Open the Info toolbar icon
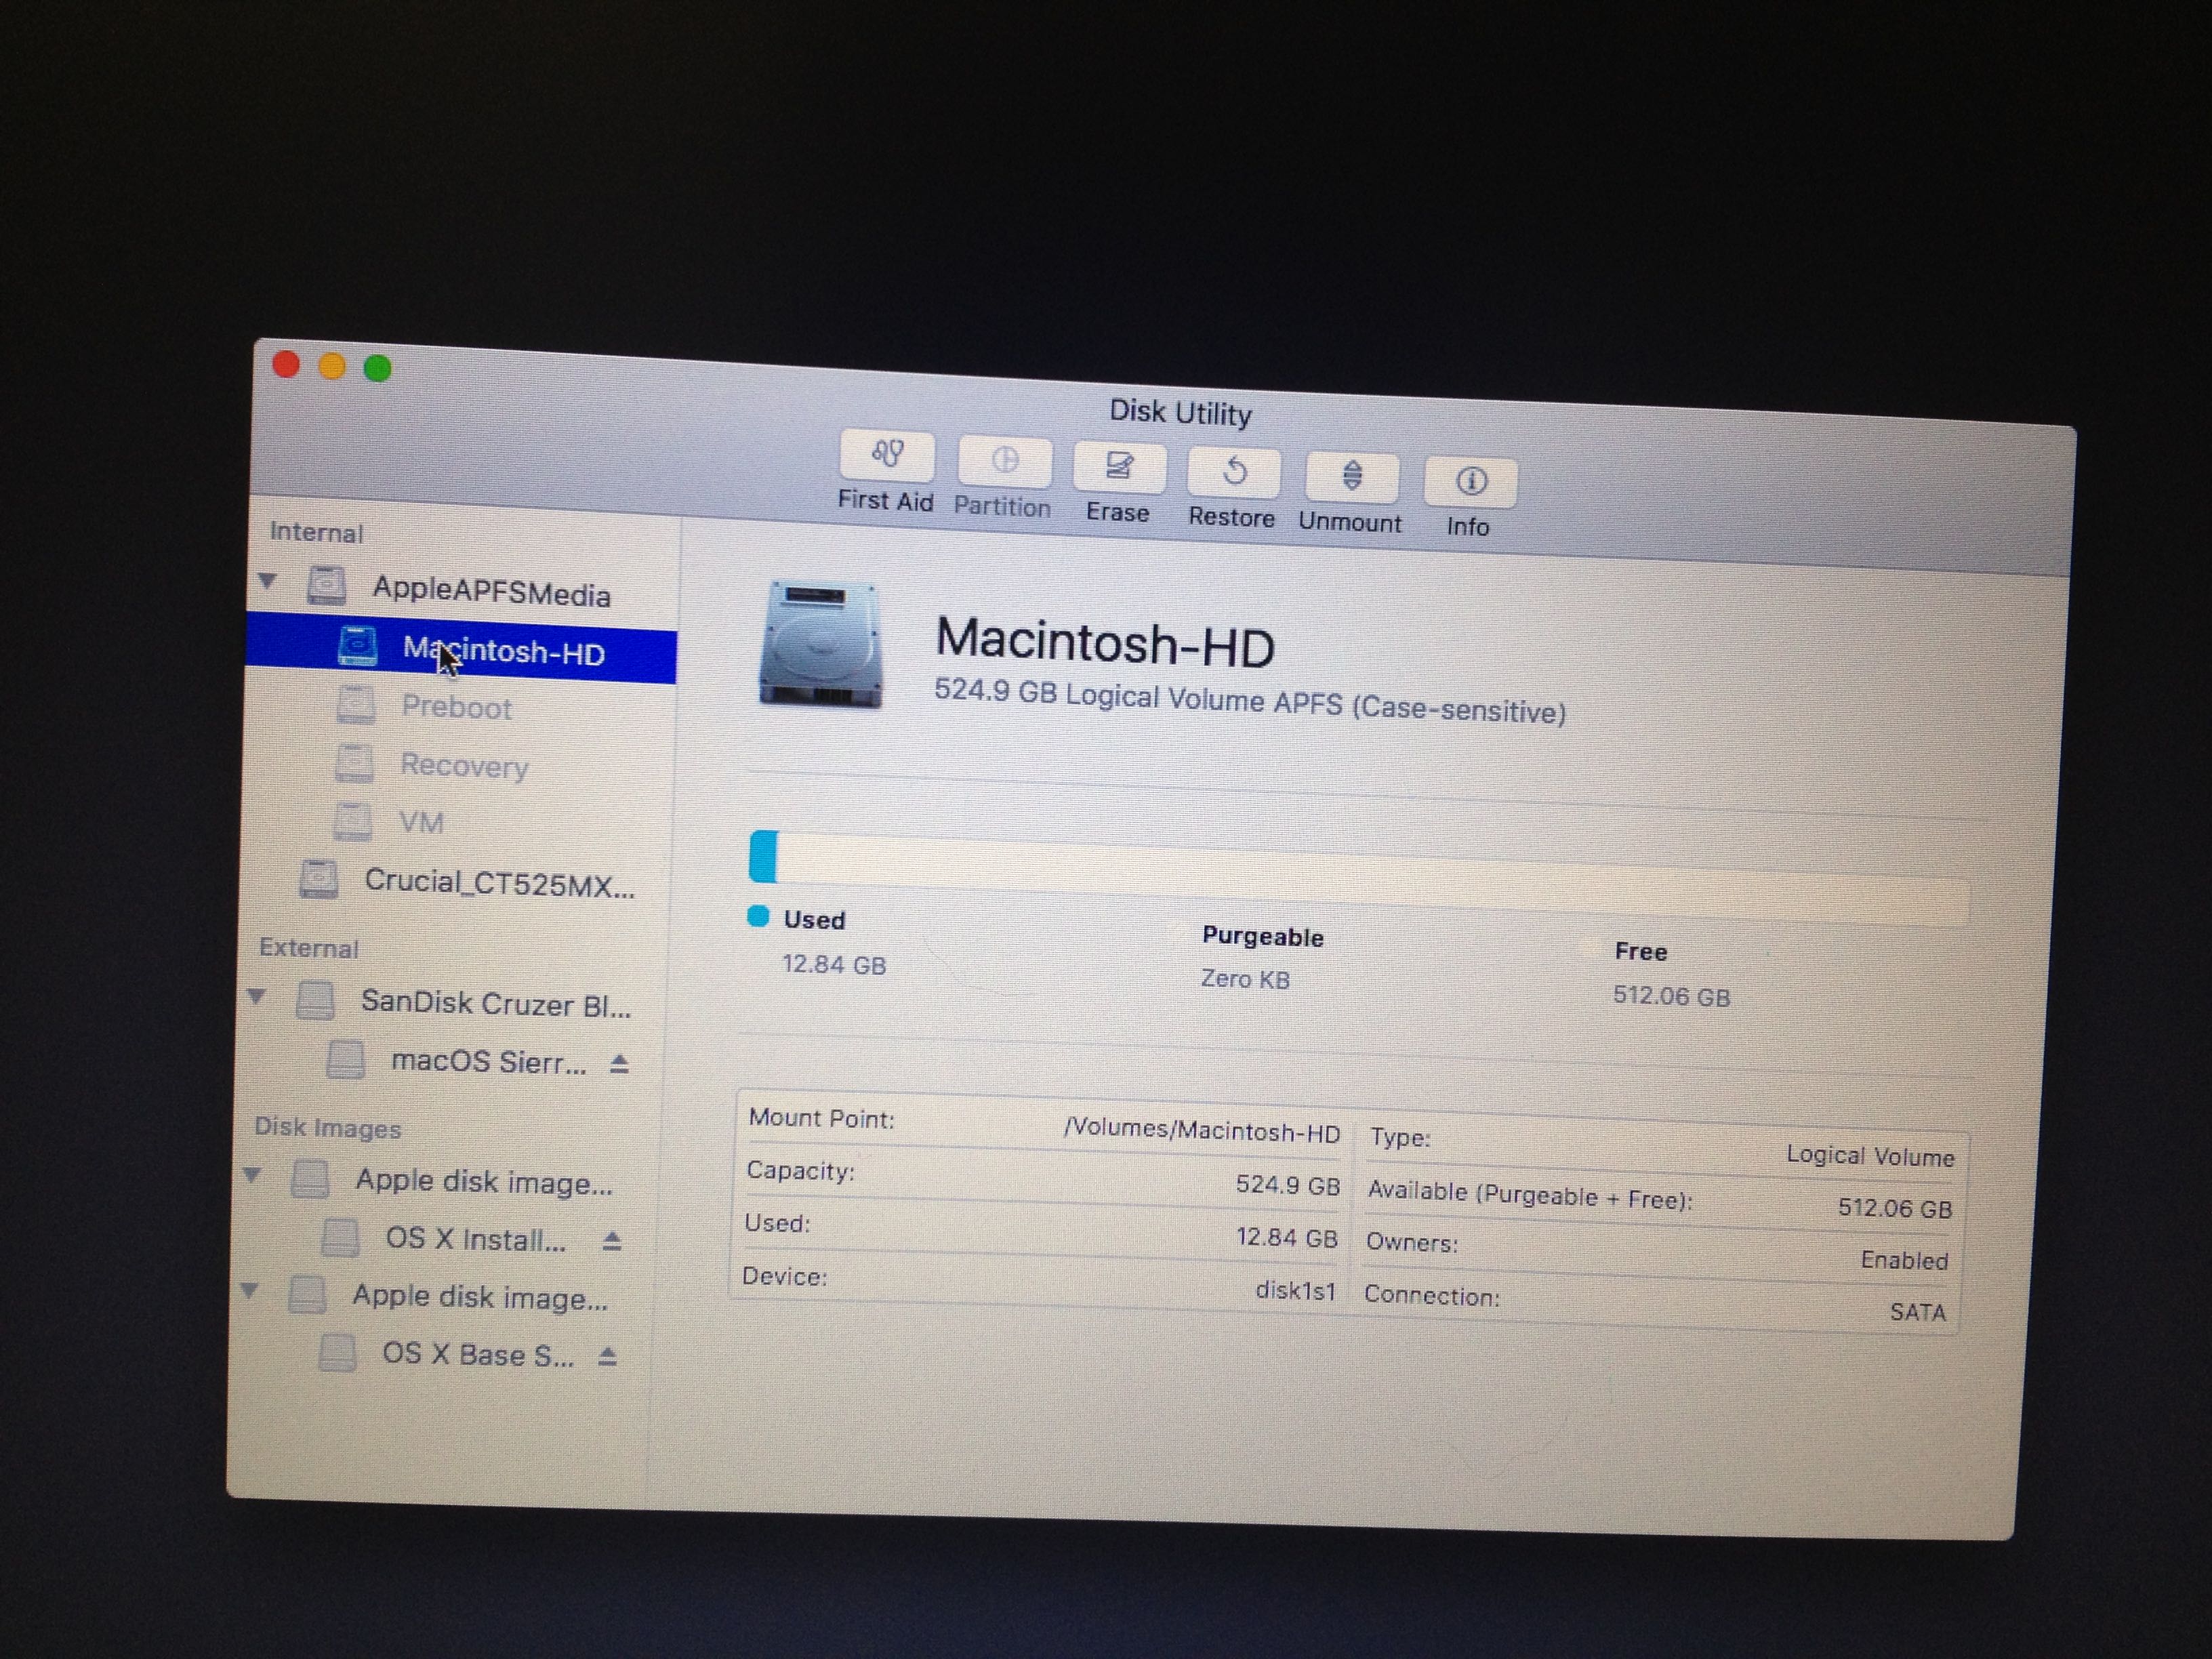This screenshot has height=1659, width=2212. (1470, 482)
